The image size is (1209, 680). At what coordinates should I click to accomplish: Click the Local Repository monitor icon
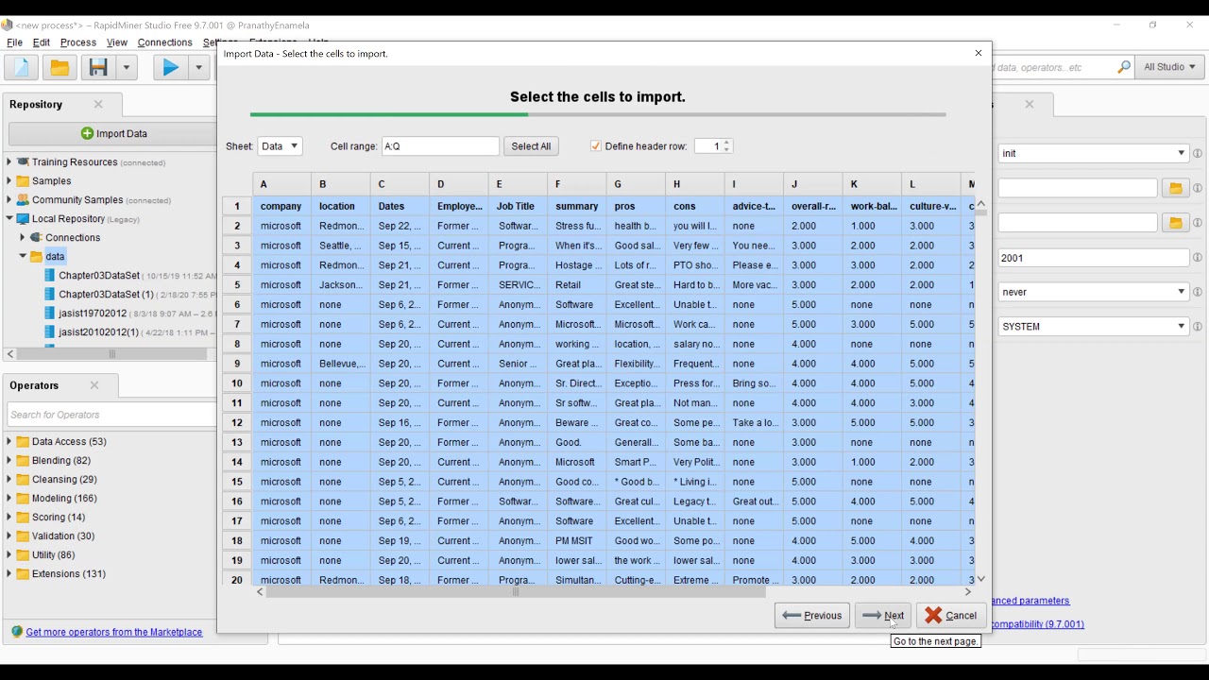point(23,218)
